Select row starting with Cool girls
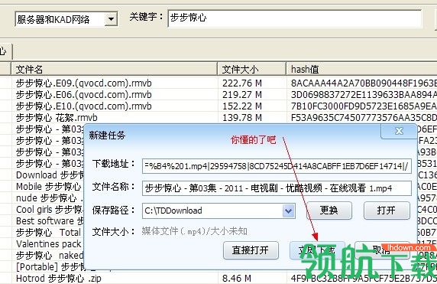This screenshot has width=437, height=284. [x=49, y=210]
